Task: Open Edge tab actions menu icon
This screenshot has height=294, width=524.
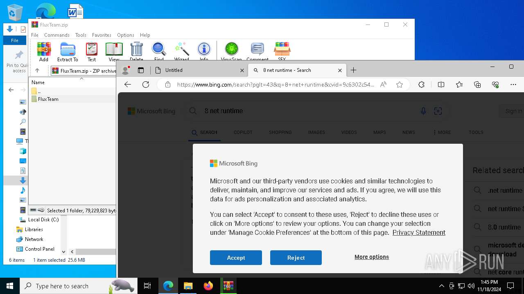Action: pyautogui.click(x=141, y=70)
